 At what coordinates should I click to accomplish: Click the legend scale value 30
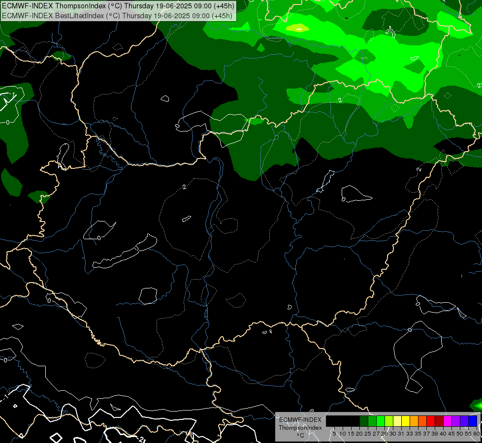coord(393,434)
